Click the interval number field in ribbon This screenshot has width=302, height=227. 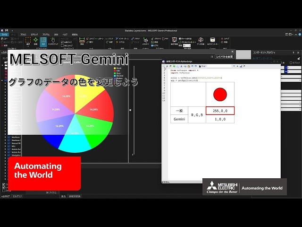[187, 45]
